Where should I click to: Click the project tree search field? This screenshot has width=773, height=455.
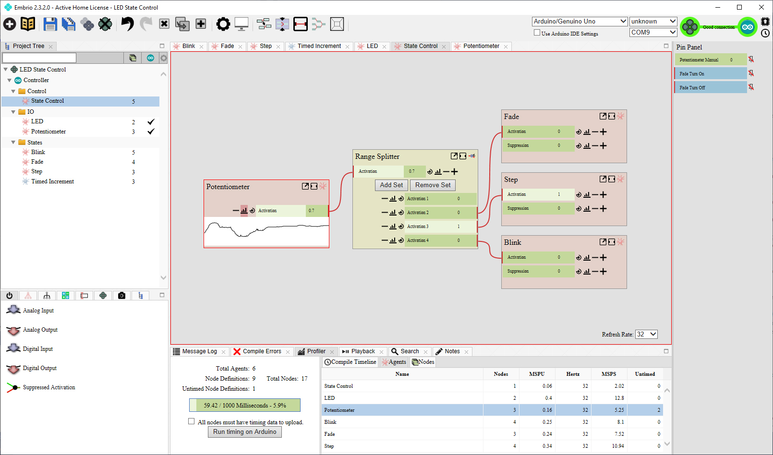pos(39,58)
